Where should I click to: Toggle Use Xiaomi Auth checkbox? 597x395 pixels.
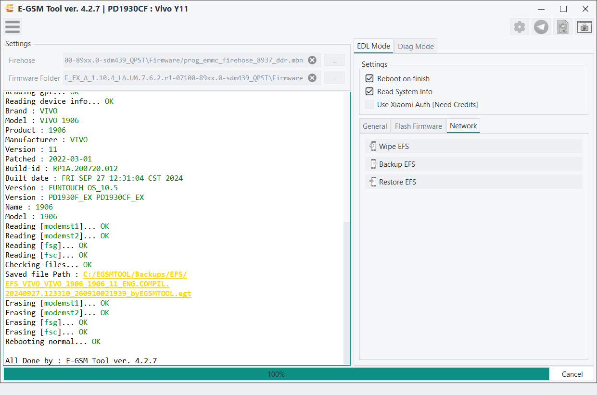pos(369,105)
